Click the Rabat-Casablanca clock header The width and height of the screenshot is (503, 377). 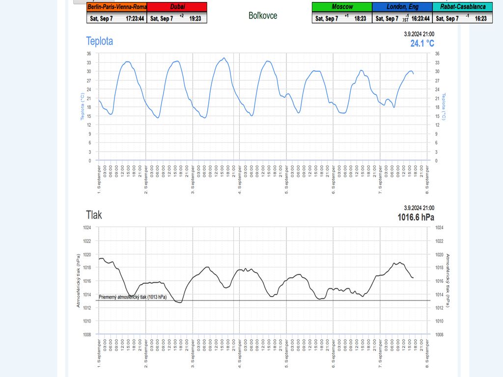[x=463, y=7]
